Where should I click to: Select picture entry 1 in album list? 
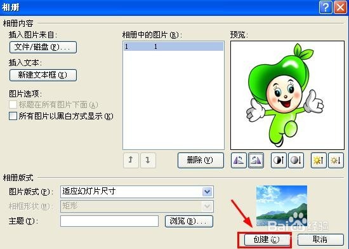pos(173,46)
